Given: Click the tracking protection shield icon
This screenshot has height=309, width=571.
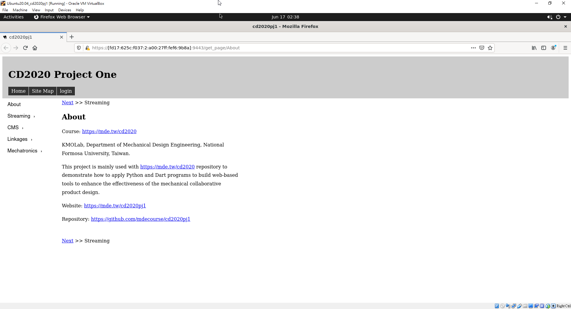Looking at the screenshot, I should [79, 48].
